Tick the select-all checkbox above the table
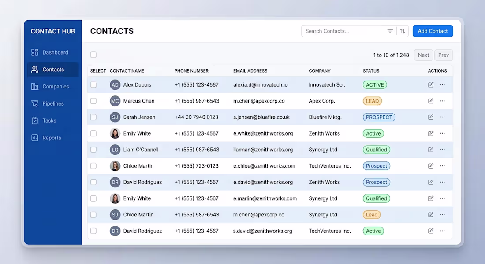The image size is (485, 264). (x=93, y=55)
